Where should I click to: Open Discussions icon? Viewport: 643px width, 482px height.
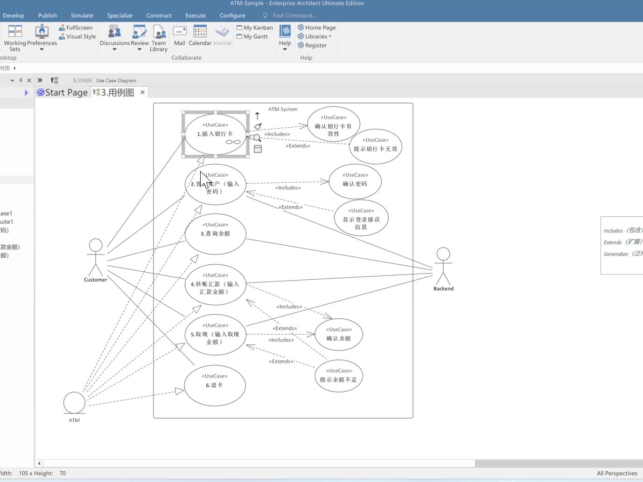coord(115,32)
